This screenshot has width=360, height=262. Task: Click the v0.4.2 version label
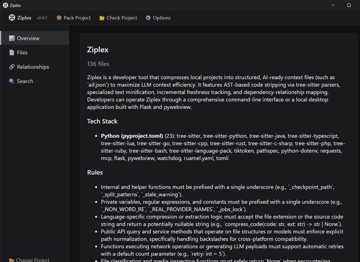(x=42, y=18)
